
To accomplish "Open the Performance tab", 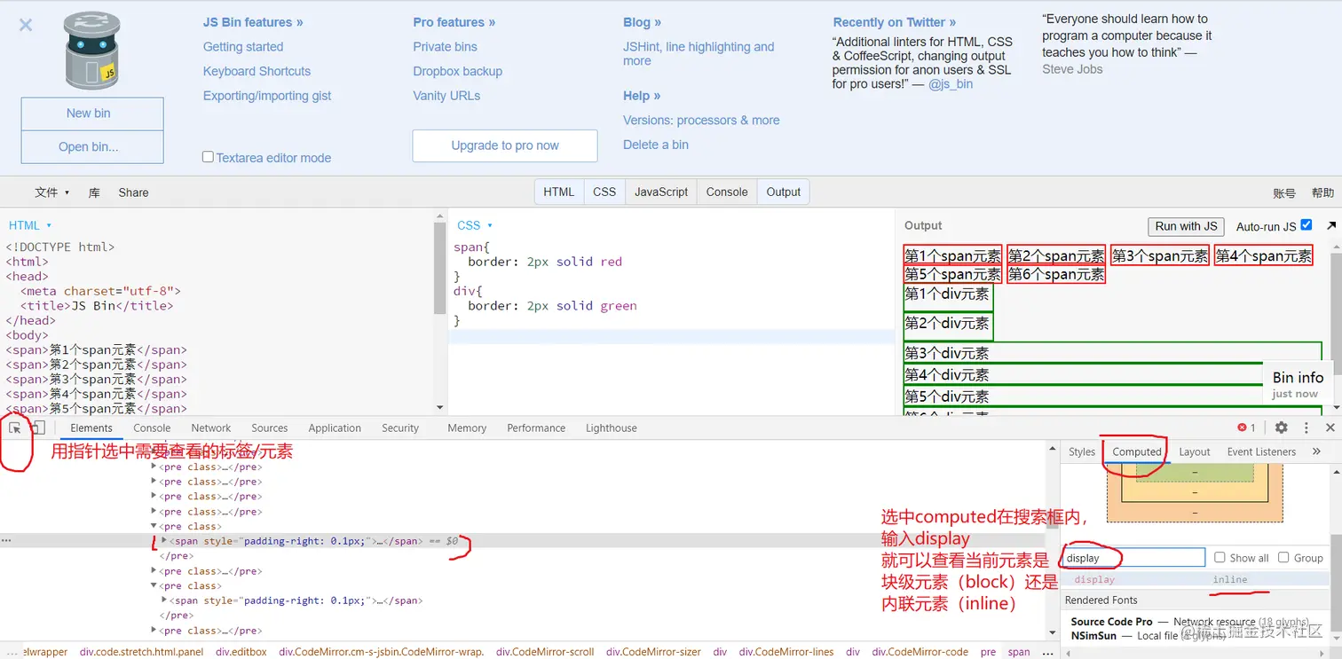I will tap(536, 428).
